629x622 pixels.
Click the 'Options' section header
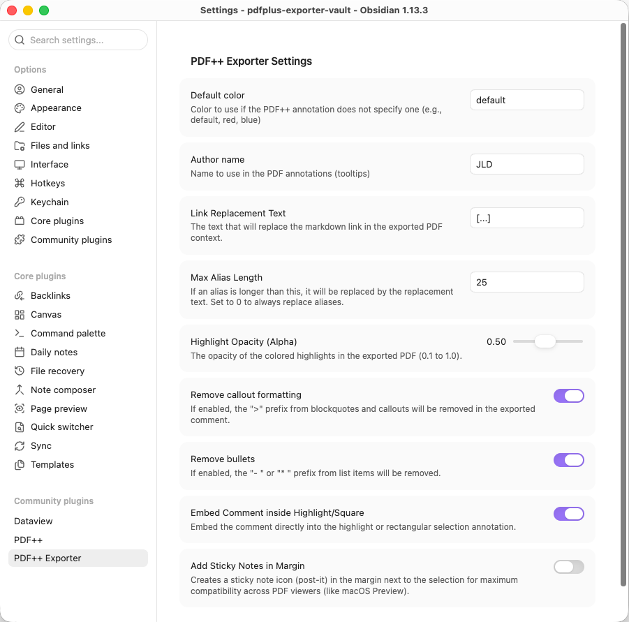pos(30,69)
